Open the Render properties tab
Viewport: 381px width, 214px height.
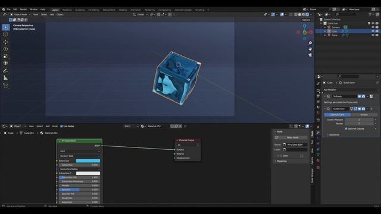point(318,90)
